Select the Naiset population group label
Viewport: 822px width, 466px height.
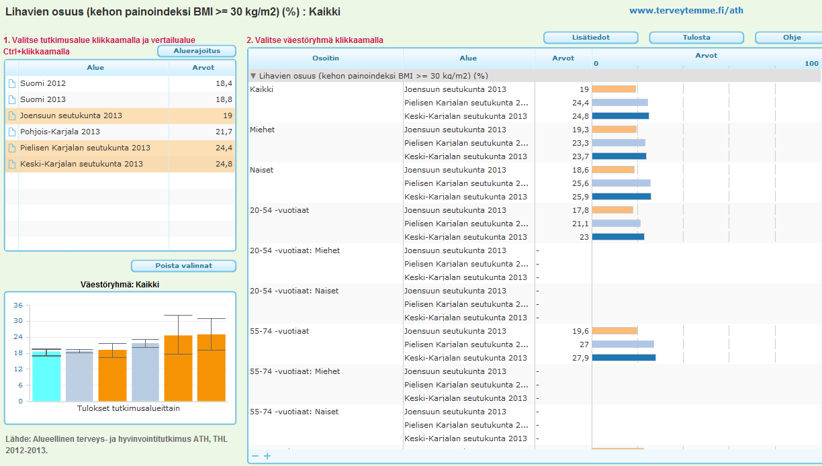pos(262,170)
